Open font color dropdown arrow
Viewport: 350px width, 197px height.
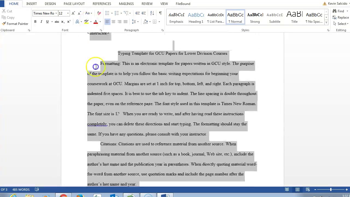pos(100,22)
